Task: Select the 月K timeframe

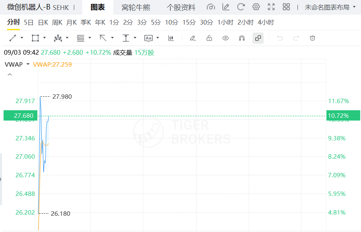Action: 71,22
